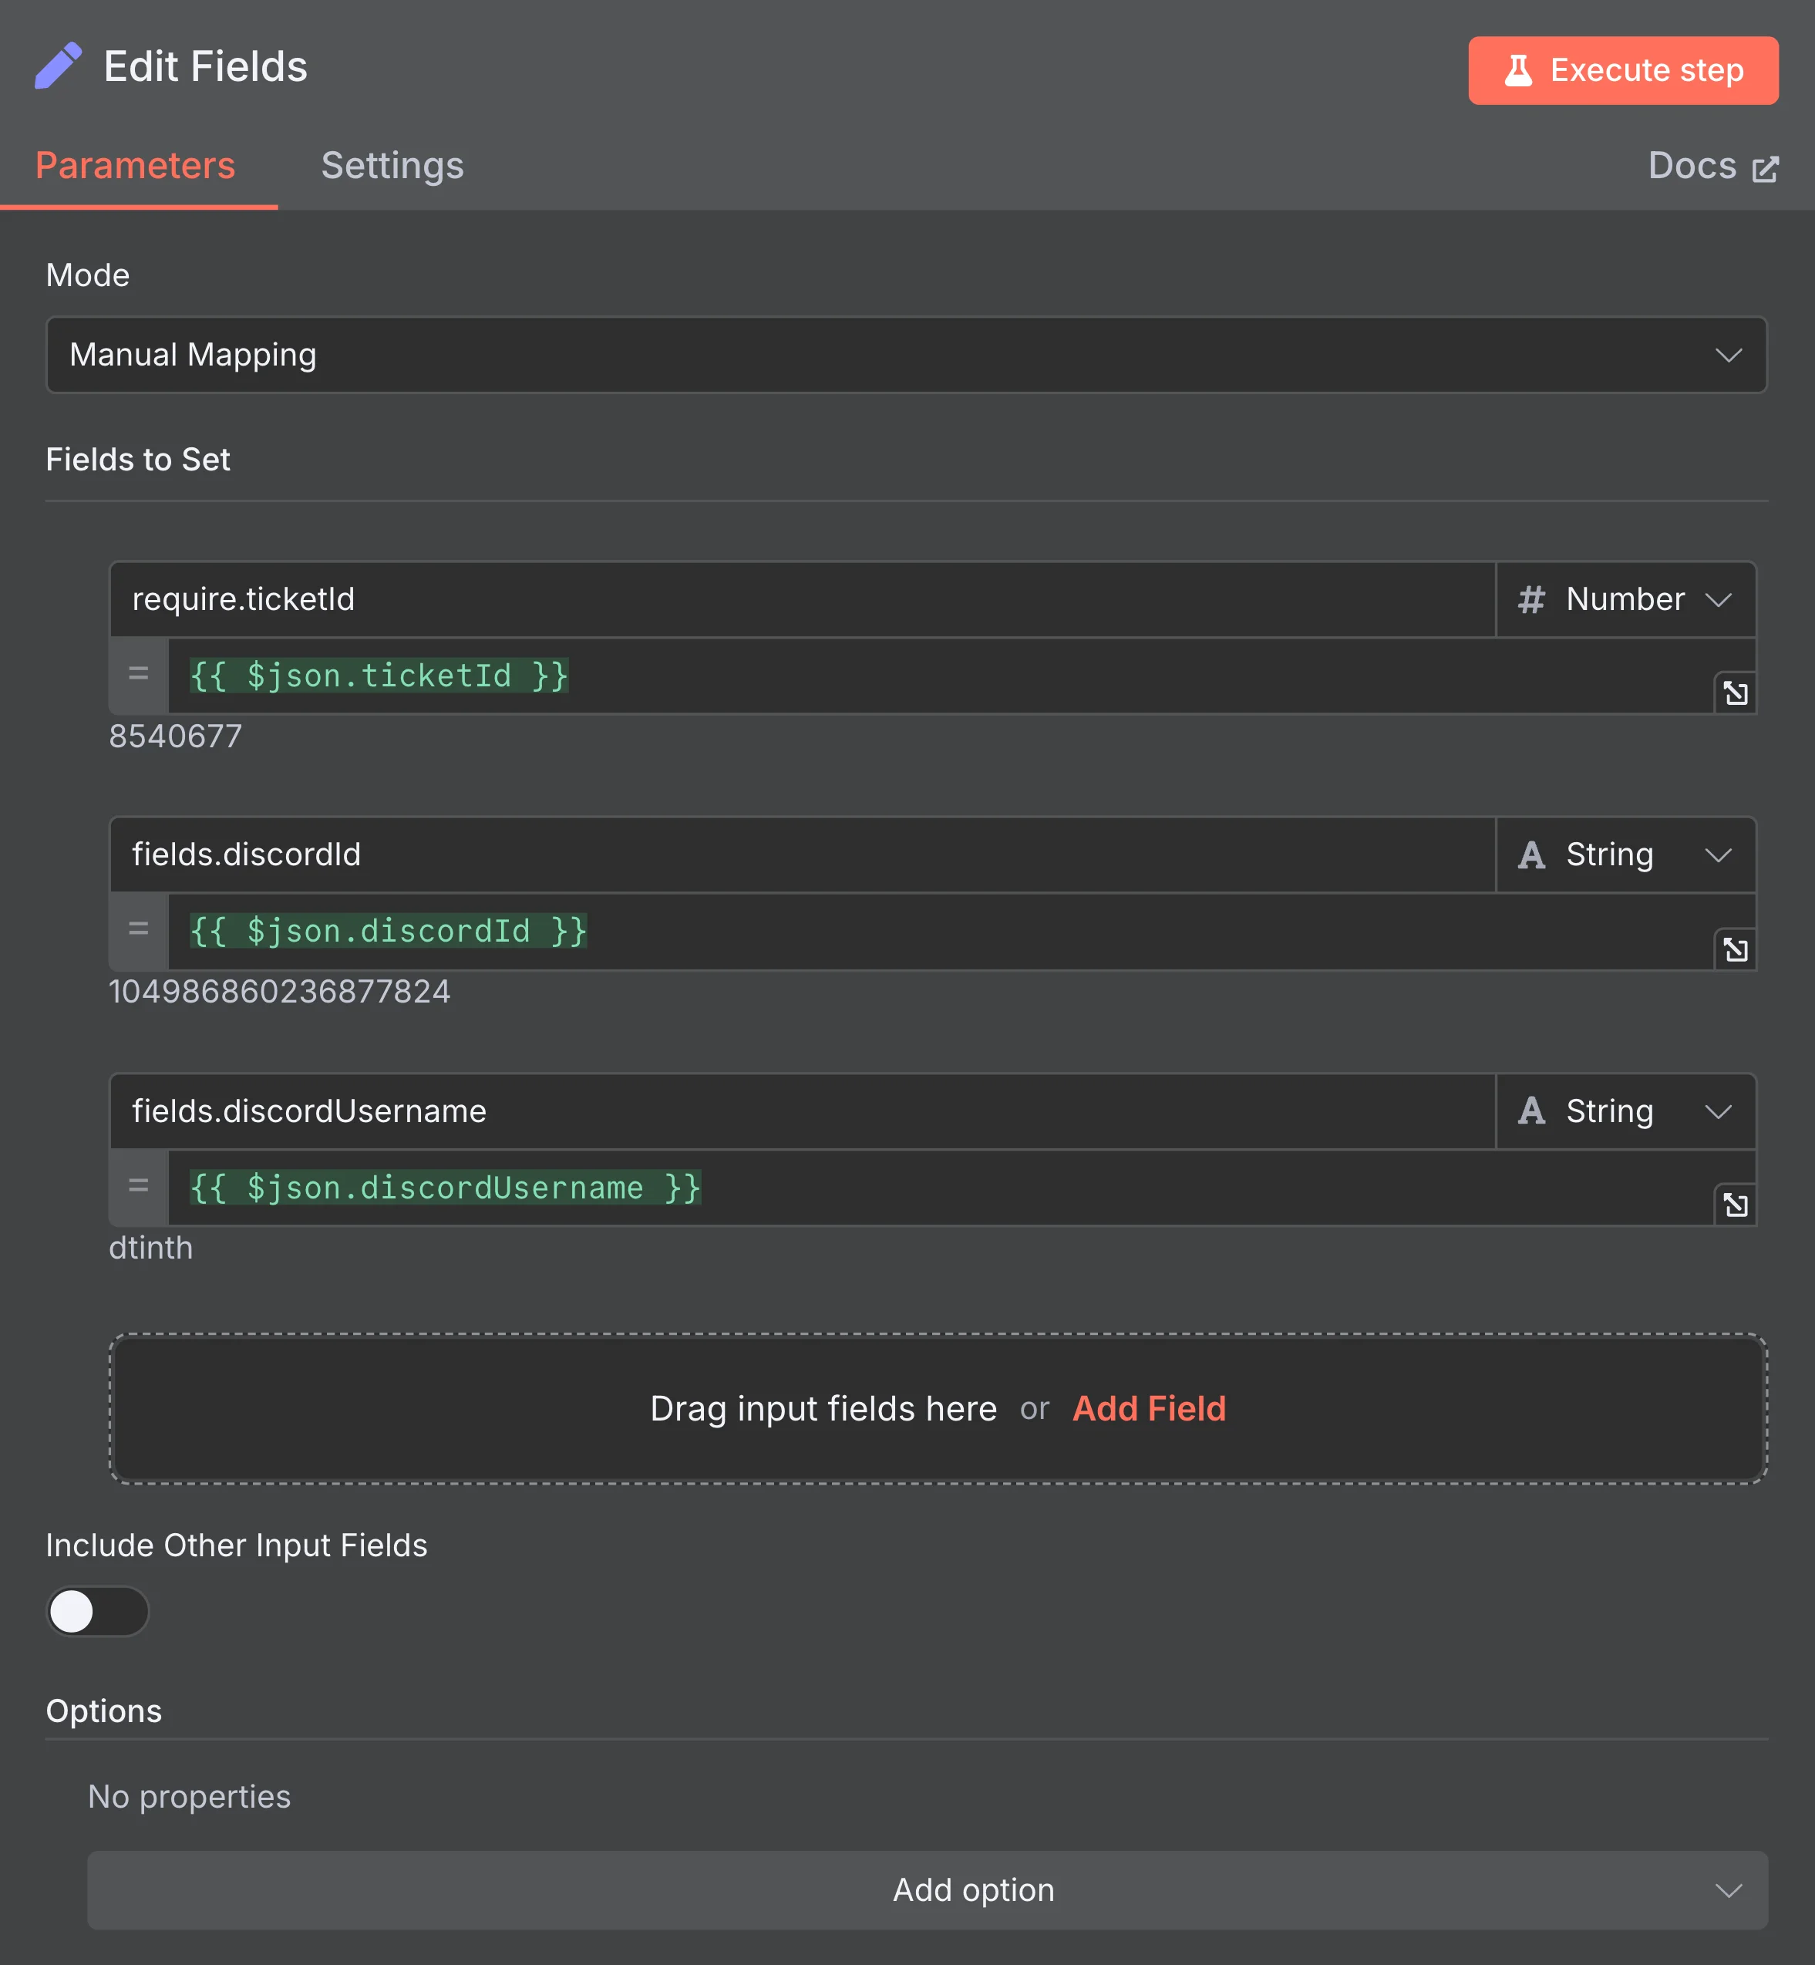Image resolution: width=1815 pixels, height=1965 pixels.
Task: Click the String letter icon for fields.discordUsername
Action: click(1532, 1111)
